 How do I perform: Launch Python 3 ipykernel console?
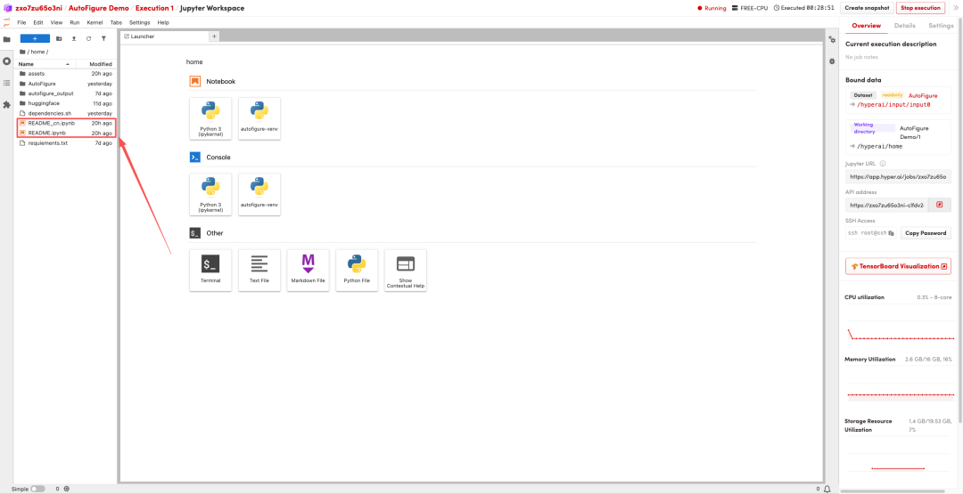[x=210, y=194]
